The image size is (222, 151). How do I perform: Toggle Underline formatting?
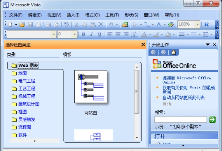pos(100,34)
